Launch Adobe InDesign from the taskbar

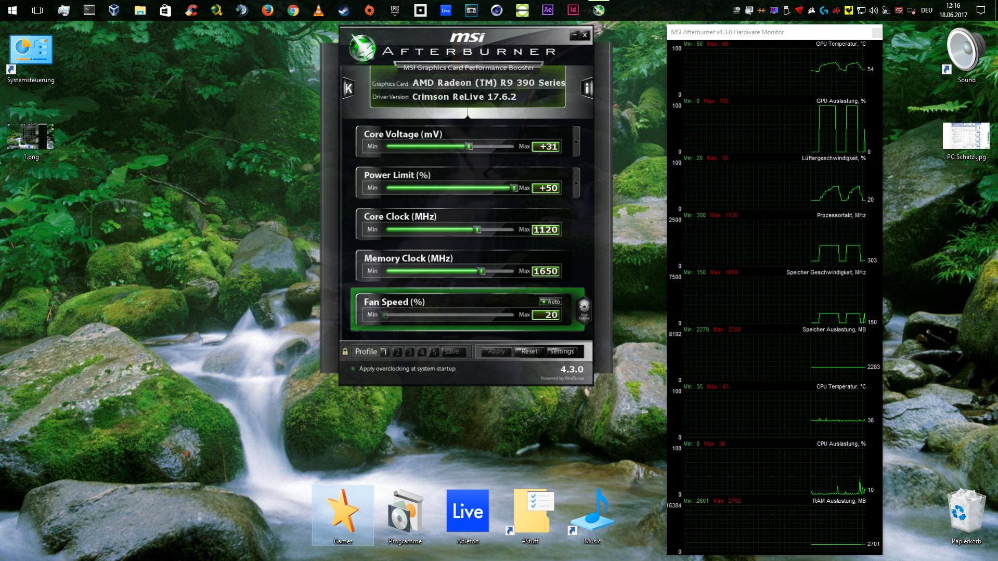pyautogui.click(x=573, y=10)
